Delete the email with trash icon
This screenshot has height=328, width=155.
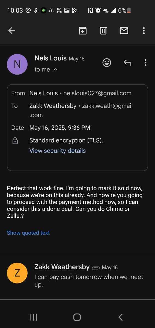tap(103, 31)
